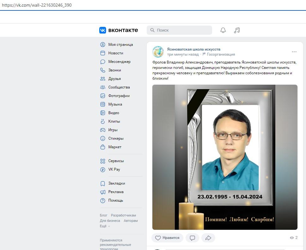Open the notifications bell icon
Viewport: 306px width, 250px height.
click(x=223, y=30)
